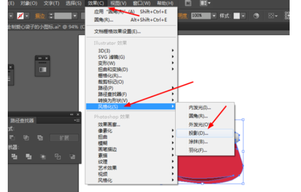Click the Crop pathfinder icon
Screen dimensions: 301x192
coord(43,156)
